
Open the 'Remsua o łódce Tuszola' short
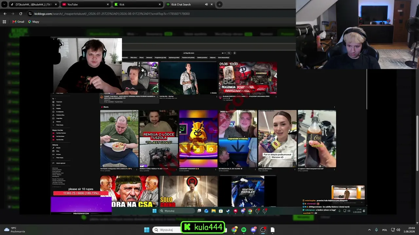click(159, 139)
